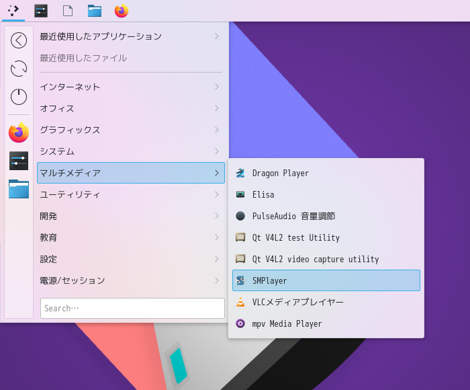Click the Qt V4L2 test Utility icon
Image resolution: width=470 pixels, height=390 pixels.
pos(240,237)
